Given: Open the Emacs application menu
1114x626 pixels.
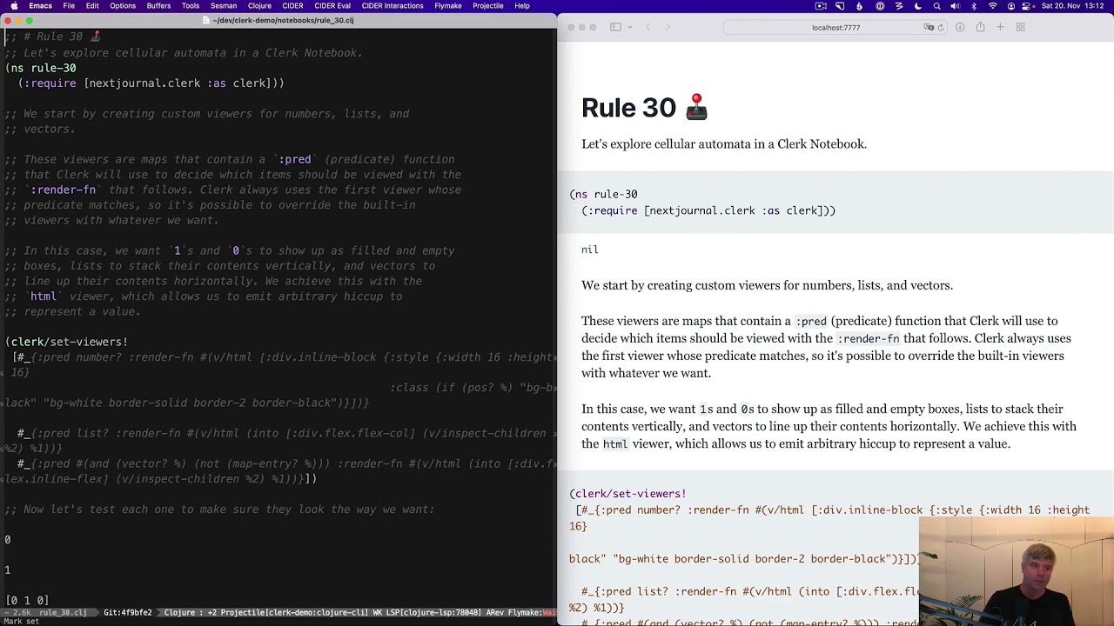Looking at the screenshot, I should click(x=40, y=6).
